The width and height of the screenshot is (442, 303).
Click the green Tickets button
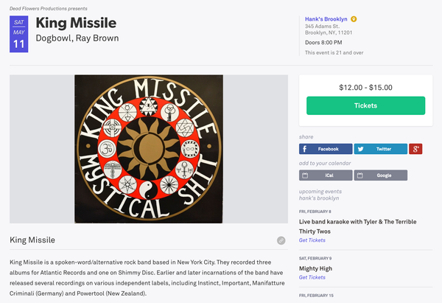click(365, 105)
